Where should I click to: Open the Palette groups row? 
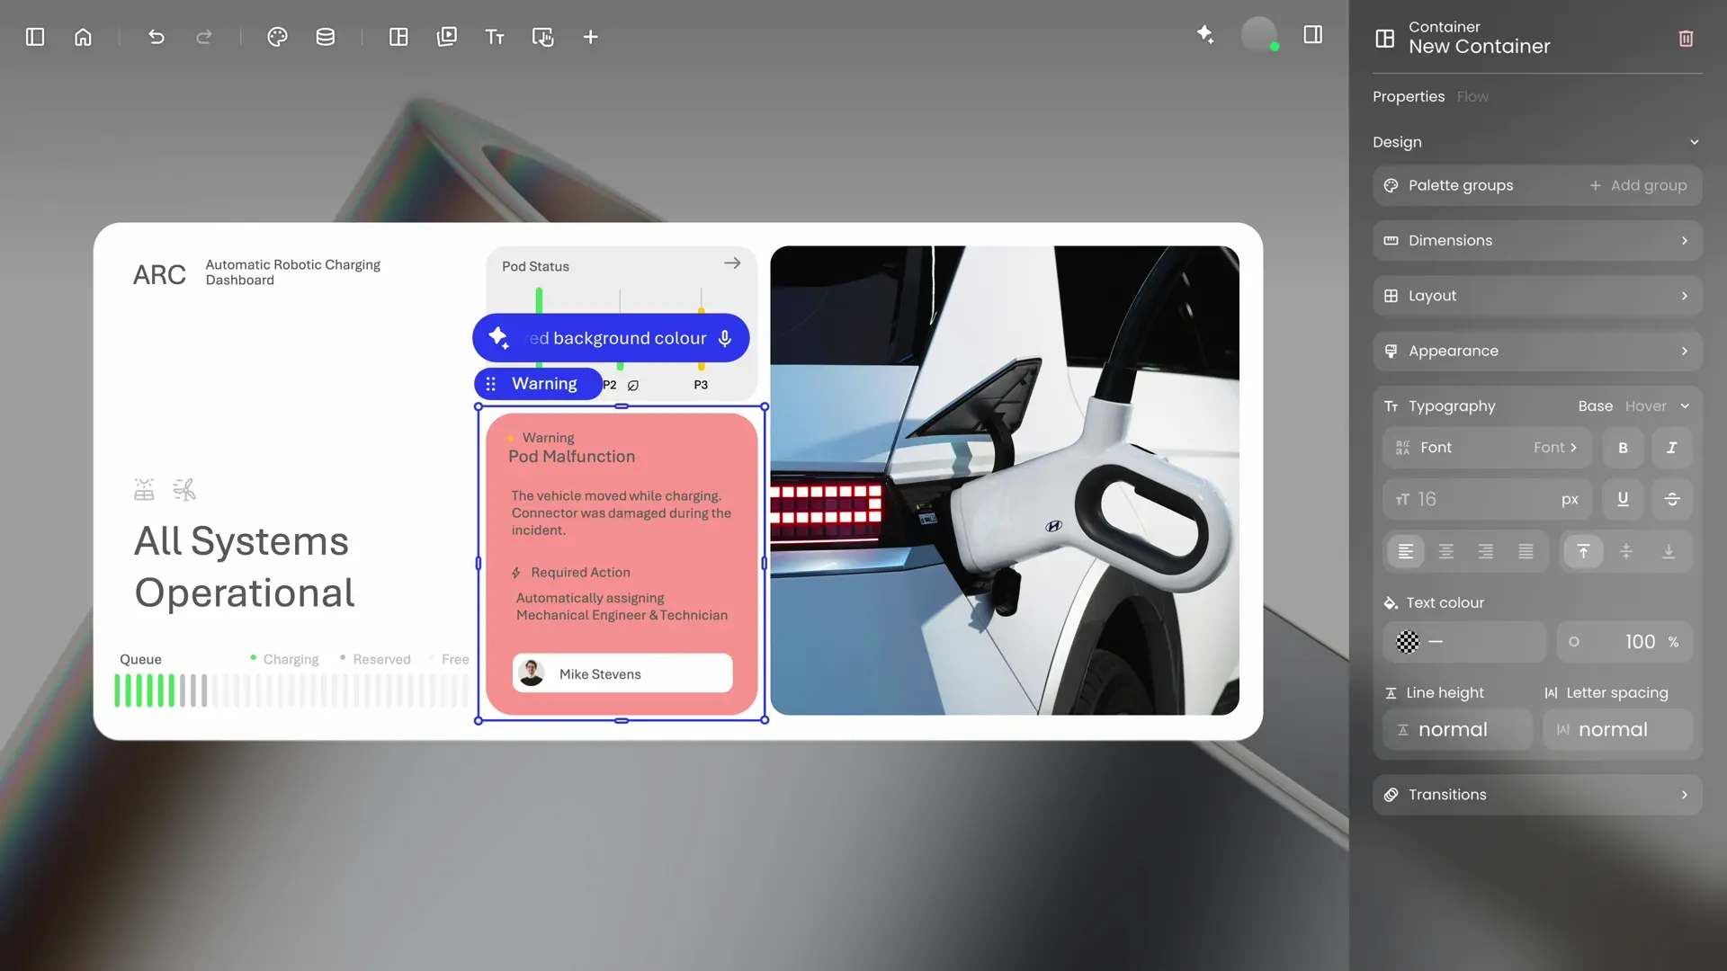[1537, 185]
